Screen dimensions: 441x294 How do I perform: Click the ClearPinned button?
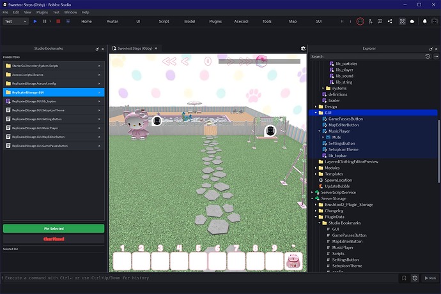point(54,239)
